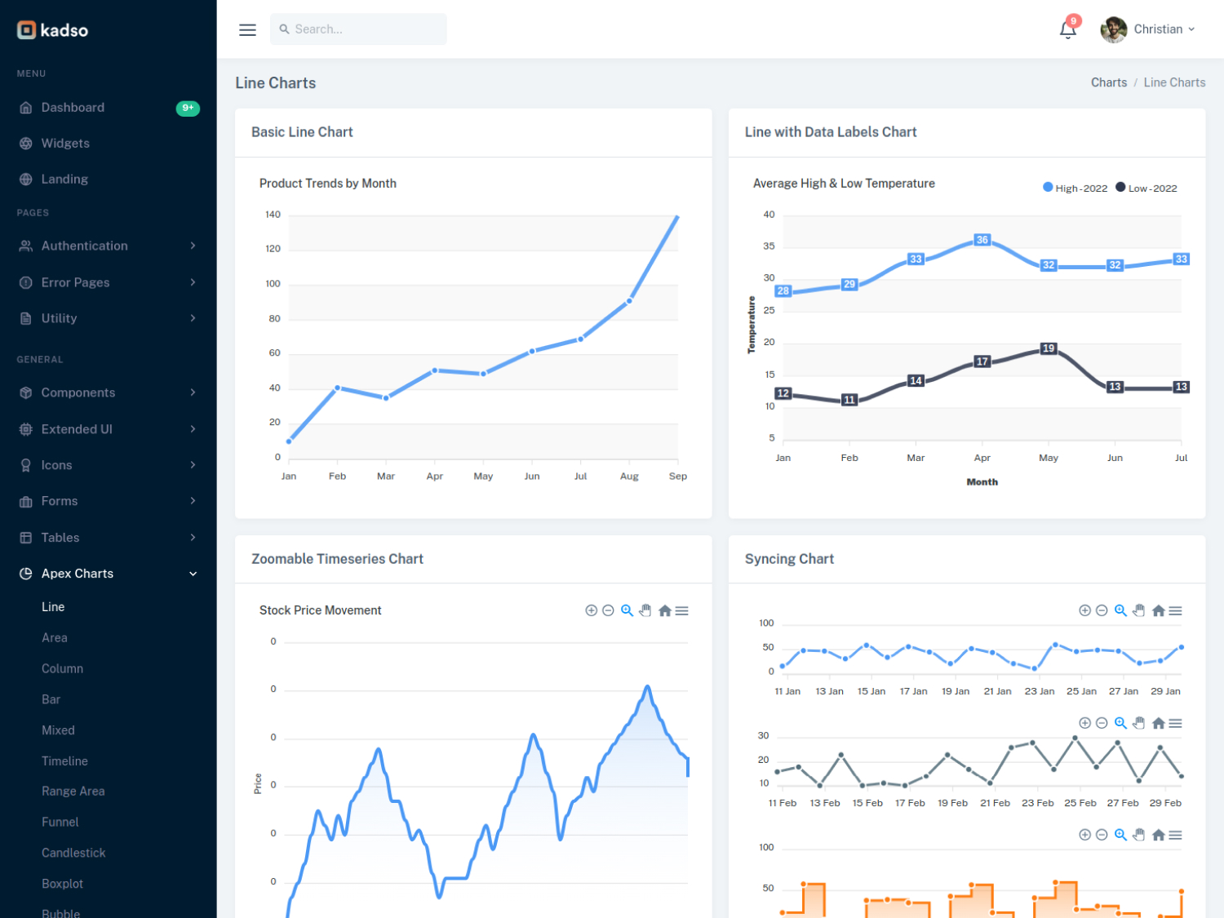This screenshot has height=918, width=1224.
Task: Expand the Components submenu
Action: coord(109,392)
